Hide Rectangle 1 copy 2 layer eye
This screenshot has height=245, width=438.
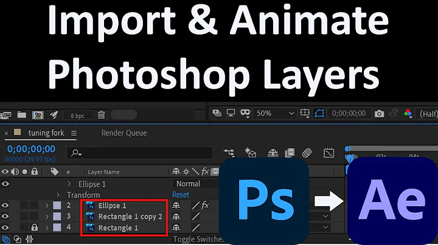5,216
